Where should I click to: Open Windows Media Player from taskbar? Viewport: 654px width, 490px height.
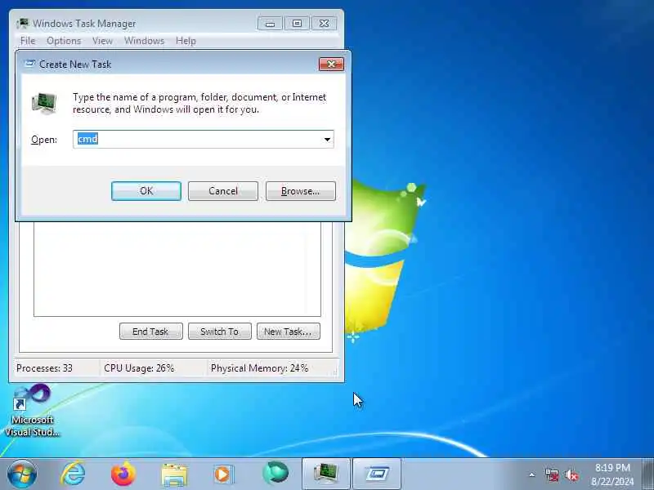click(224, 474)
